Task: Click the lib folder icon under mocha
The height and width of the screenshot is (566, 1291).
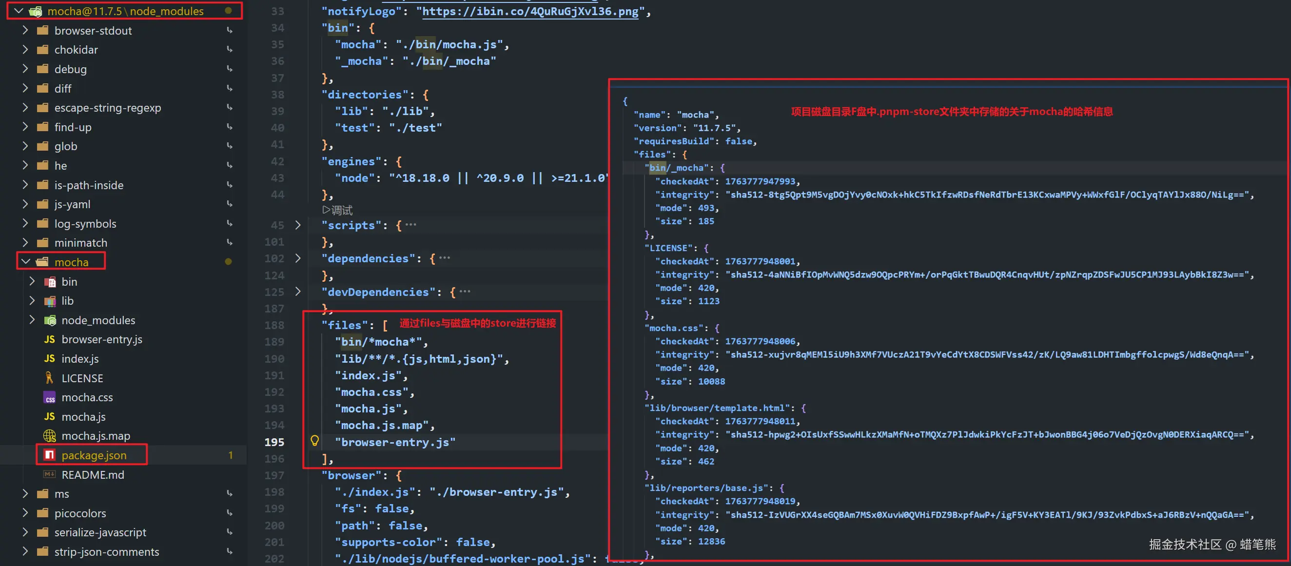Action: click(50, 301)
